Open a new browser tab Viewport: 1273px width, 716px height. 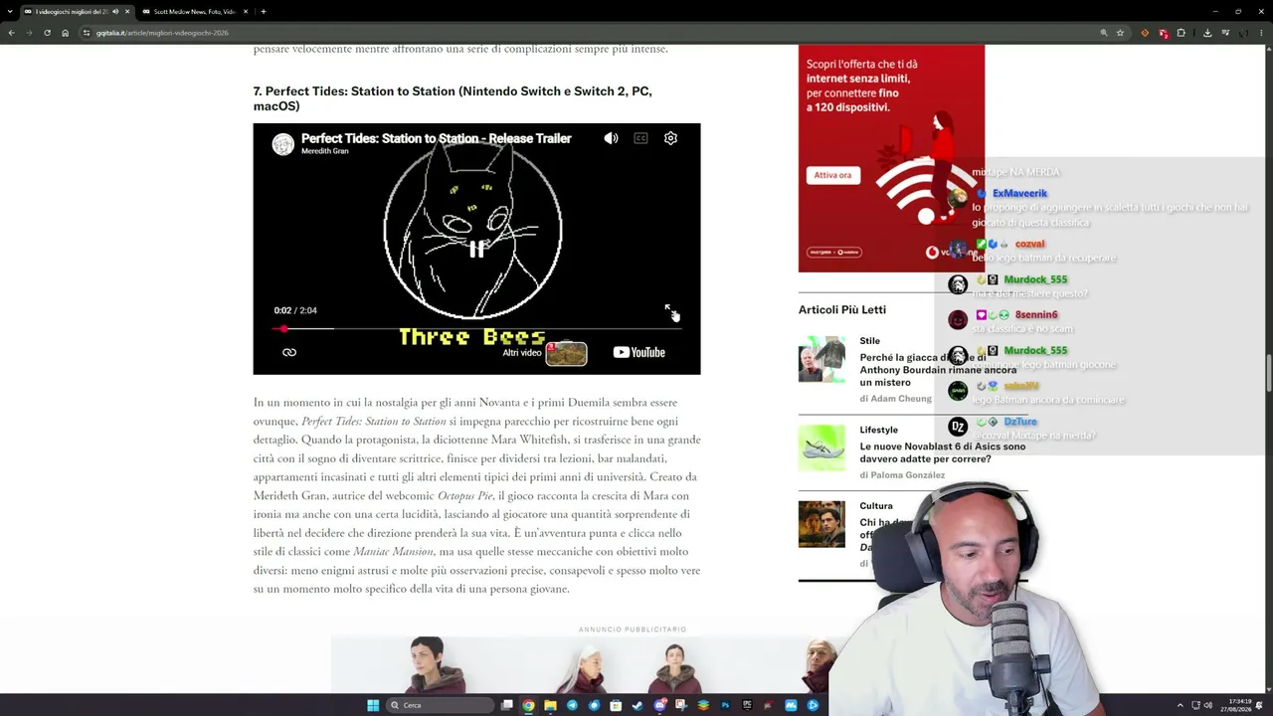264,12
